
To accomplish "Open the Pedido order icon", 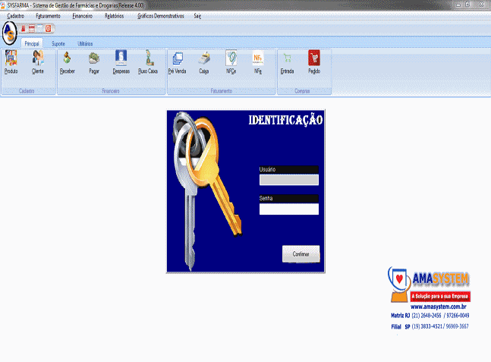I will (313, 60).
